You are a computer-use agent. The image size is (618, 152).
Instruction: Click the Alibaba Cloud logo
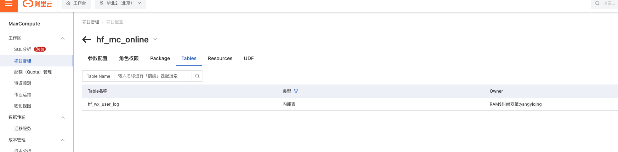click(37, 4)
